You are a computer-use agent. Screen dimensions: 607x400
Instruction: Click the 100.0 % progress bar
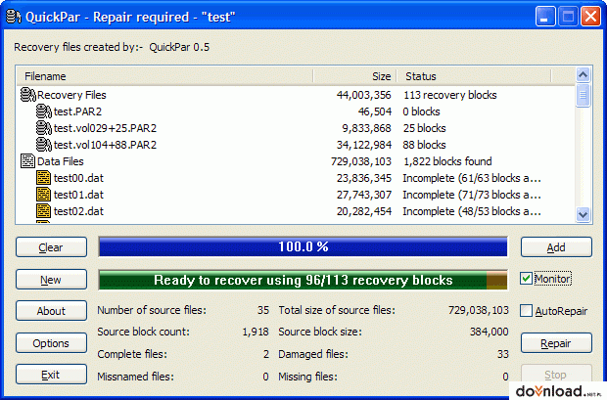coord(303,246)
